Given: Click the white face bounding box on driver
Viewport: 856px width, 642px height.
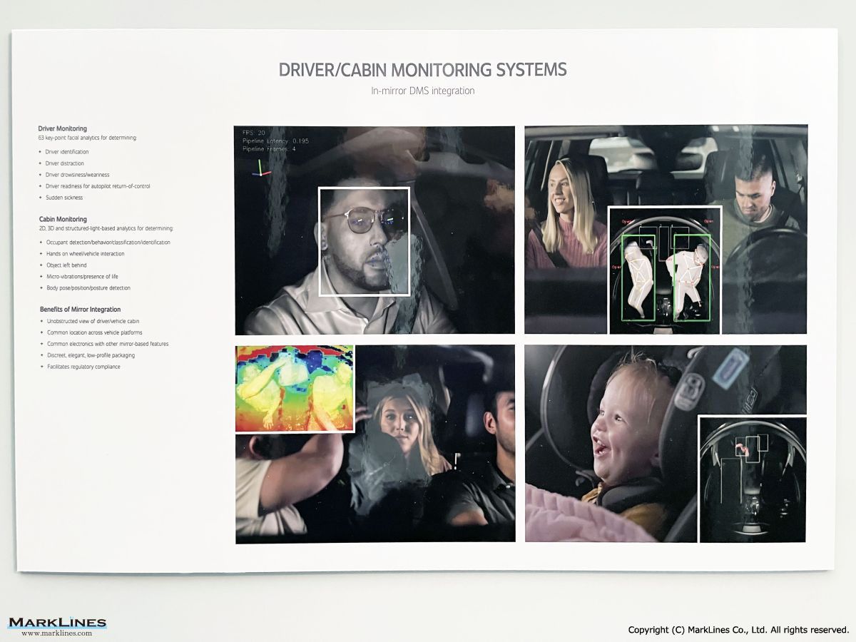Looking at the screenshot, I should tap(364, 241).
